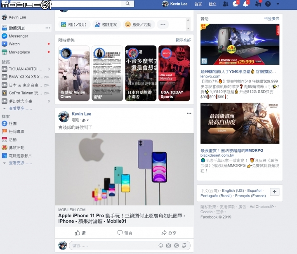Open post options three-dot menu
297x254 pixels.
[x=189, y=113]
